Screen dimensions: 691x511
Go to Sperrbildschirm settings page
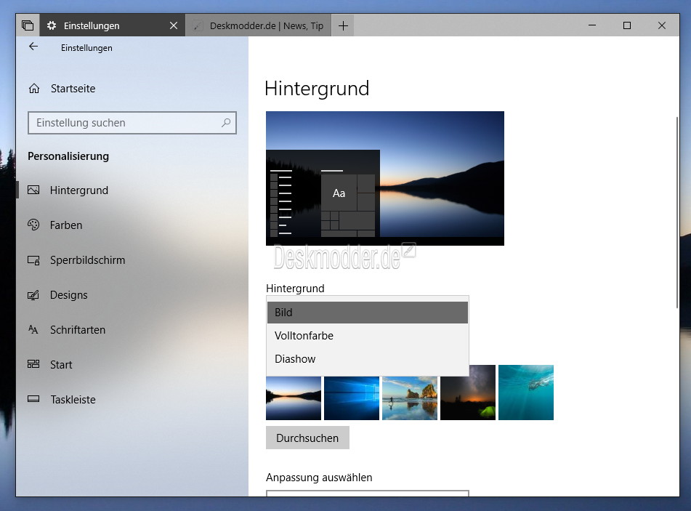coord(87,260)
